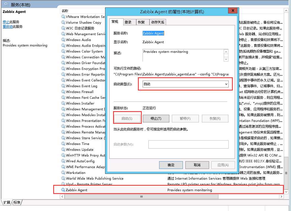Click the horizontal scrollbar left arrow
Viewport: 291px width, 211px height.
coord(62,196)
